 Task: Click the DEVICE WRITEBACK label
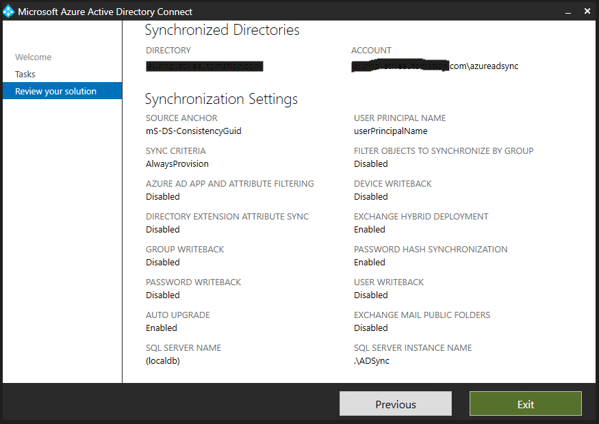(393, 183)
